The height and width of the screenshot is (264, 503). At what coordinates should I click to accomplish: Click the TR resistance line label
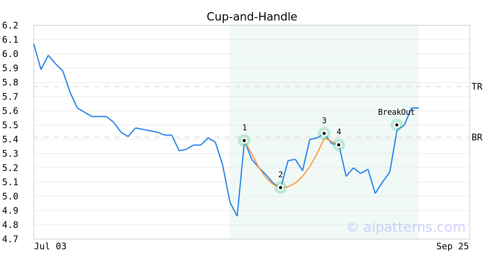tap(477, 87)
